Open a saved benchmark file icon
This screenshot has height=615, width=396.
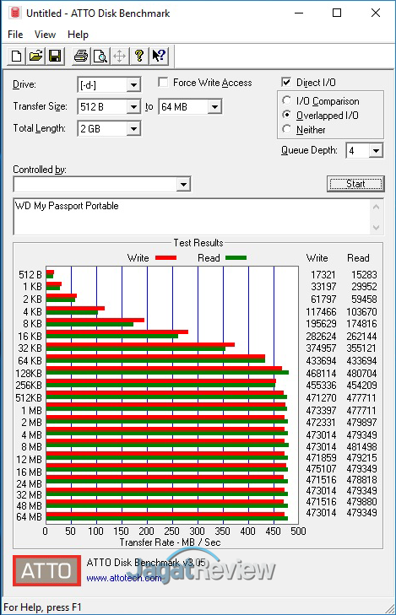pyautogui.click(x=35, y=56)
